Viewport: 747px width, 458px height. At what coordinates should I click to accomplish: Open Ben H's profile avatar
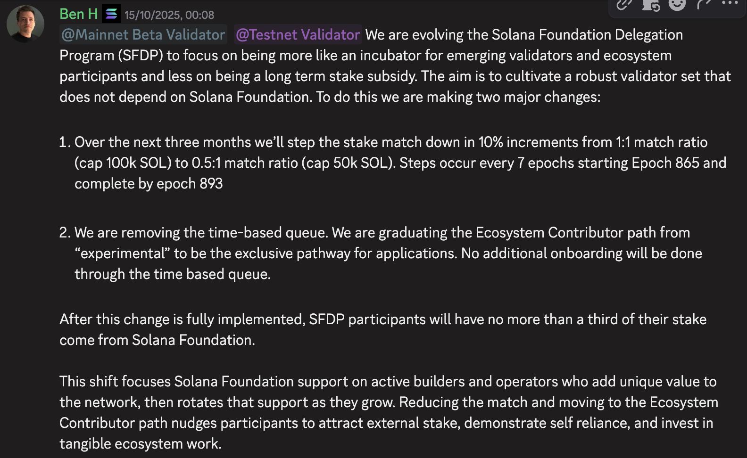click(25, 24)
